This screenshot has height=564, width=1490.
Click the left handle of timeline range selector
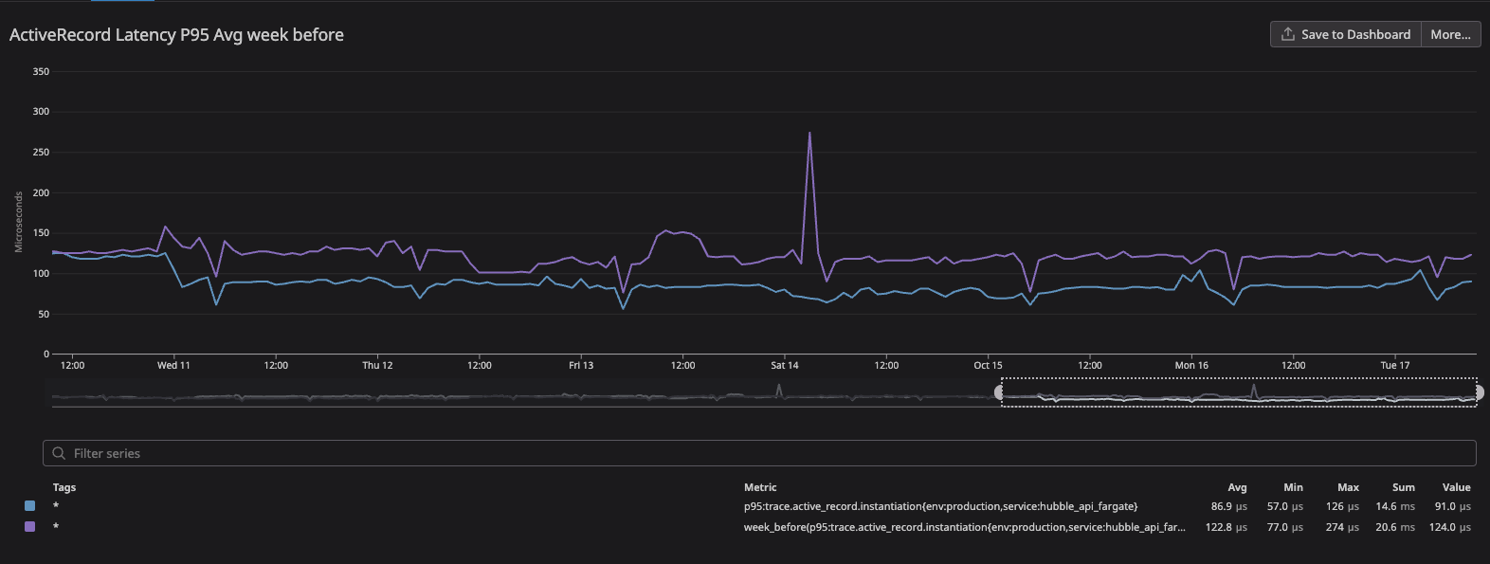[999, 392]
